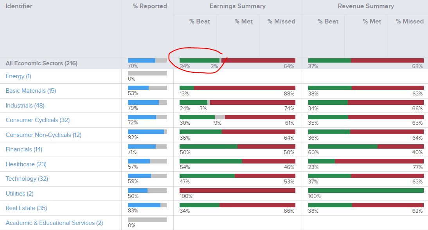Select the Consumer Cyclicals (32) link

click(x=38, y=120)
